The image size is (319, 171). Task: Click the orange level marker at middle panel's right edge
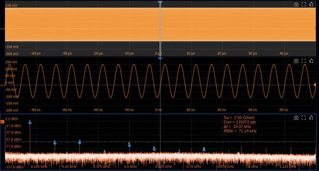pyautogui.click(x=314, y=85)
